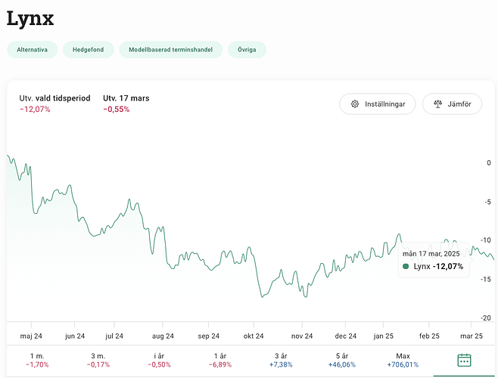
Task: Click the -15 y-axis value
Action: [x=486, y=279]
